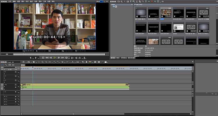Click the preview scrub bar position marker
Image resolution: width=218 pixels, height=116 pixels.
click(x=24, y=54)
